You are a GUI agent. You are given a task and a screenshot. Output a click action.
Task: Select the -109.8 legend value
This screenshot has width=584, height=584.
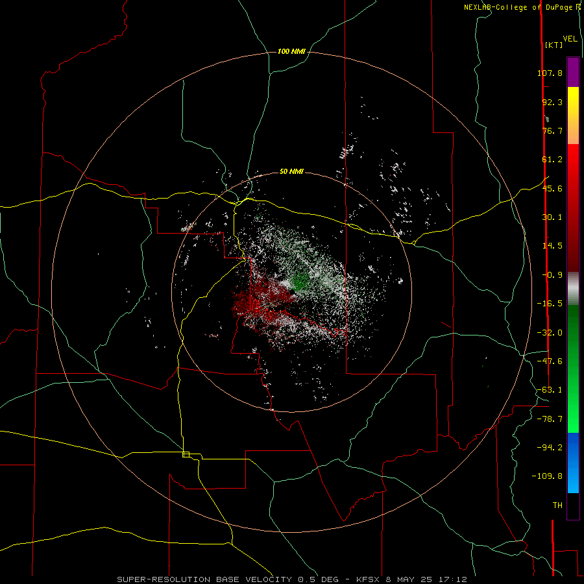click(547, 476)
